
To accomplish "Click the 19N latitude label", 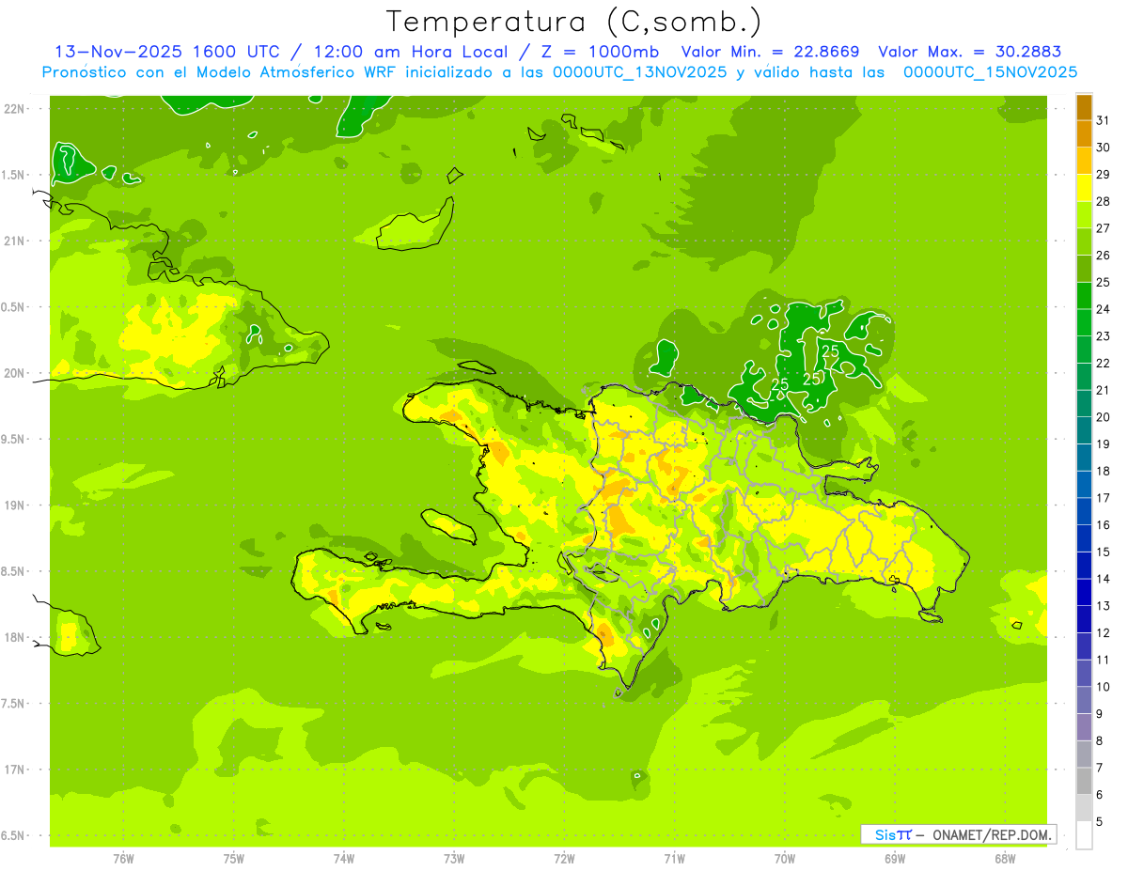I will tap(15, 505).
